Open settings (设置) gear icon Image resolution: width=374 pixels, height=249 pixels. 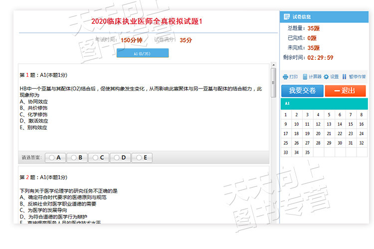pos(326,77)
